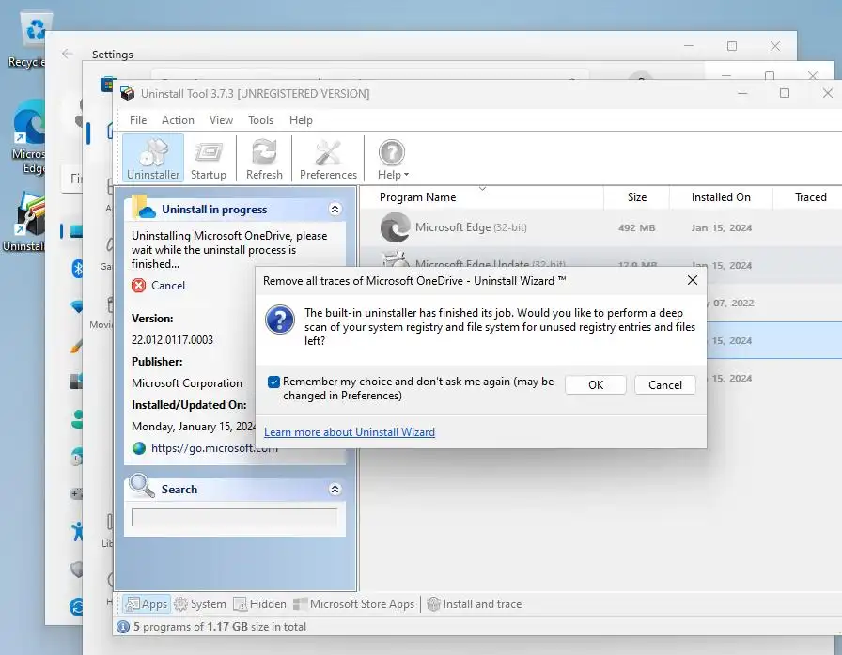842x655 pixels.
Task: Sort list by Installed On column
Action: [x=721, y=197]
